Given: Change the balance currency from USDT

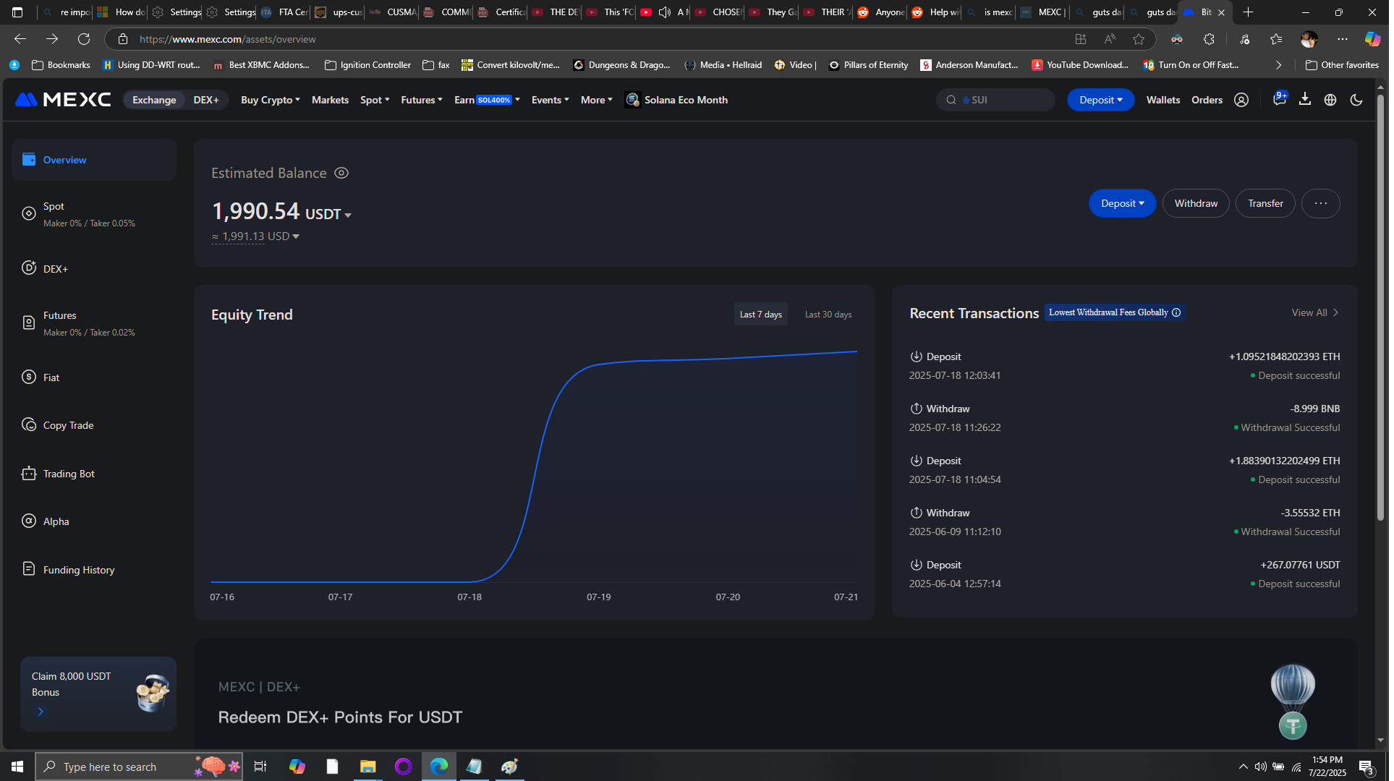Looking at the screenshot, I should [x=328, y=214].
